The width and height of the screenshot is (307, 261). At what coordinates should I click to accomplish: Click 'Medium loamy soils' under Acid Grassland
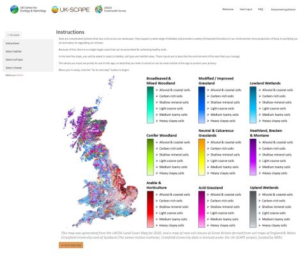click(x=224, y=219)
